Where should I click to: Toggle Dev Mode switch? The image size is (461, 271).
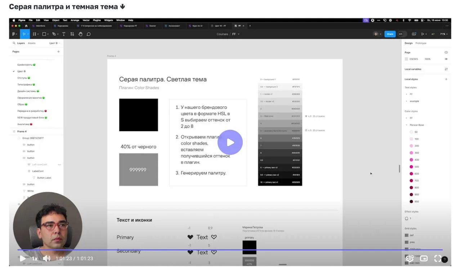tap(402, 34)
